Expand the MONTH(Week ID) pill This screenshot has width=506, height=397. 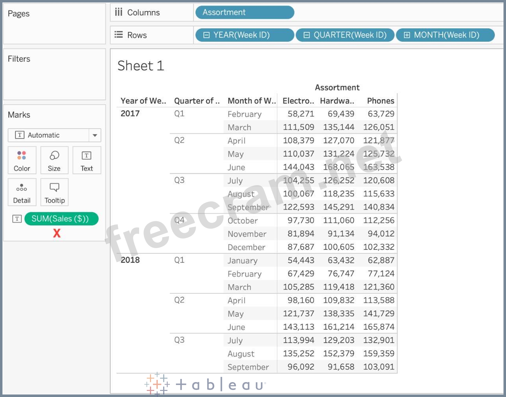coord(407,35)
